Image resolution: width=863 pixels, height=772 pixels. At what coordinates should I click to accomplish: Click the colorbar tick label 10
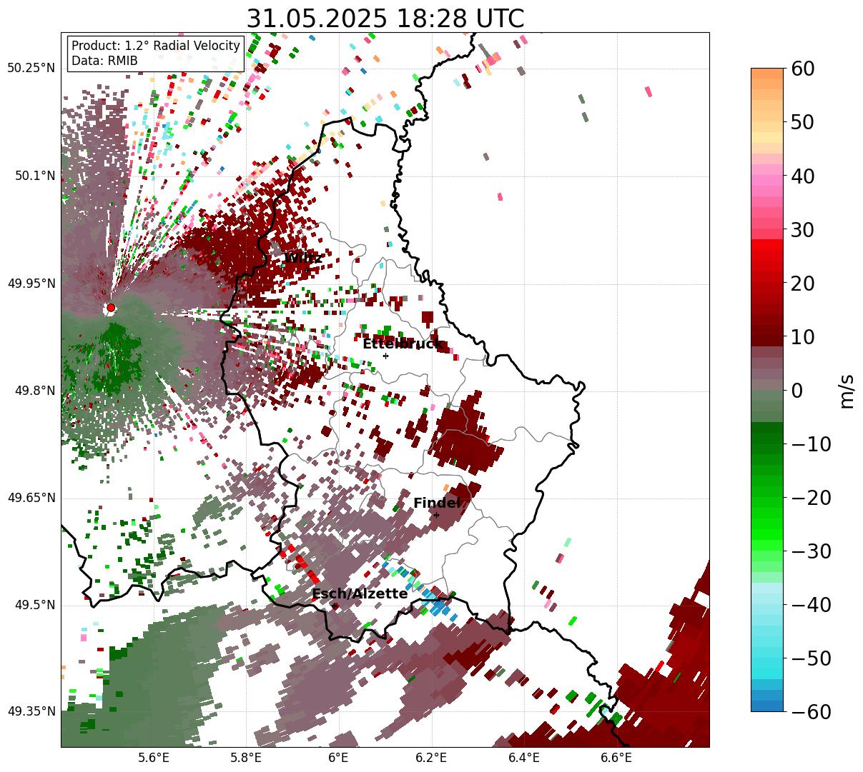click(802, 337)
